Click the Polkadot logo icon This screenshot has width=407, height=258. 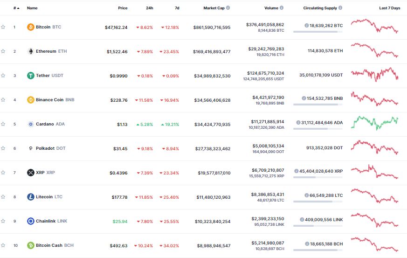(x=31, y=148)
